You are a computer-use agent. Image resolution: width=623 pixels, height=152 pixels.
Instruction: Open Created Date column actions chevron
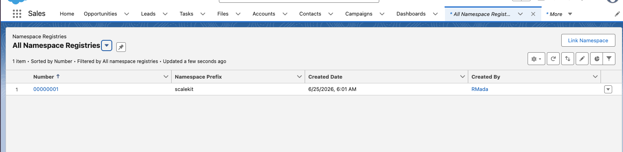(463, 77)
